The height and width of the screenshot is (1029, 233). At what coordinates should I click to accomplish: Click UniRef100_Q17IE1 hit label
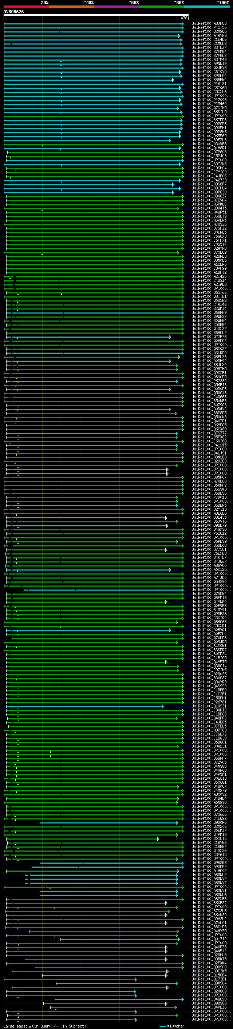coord(209,979)
